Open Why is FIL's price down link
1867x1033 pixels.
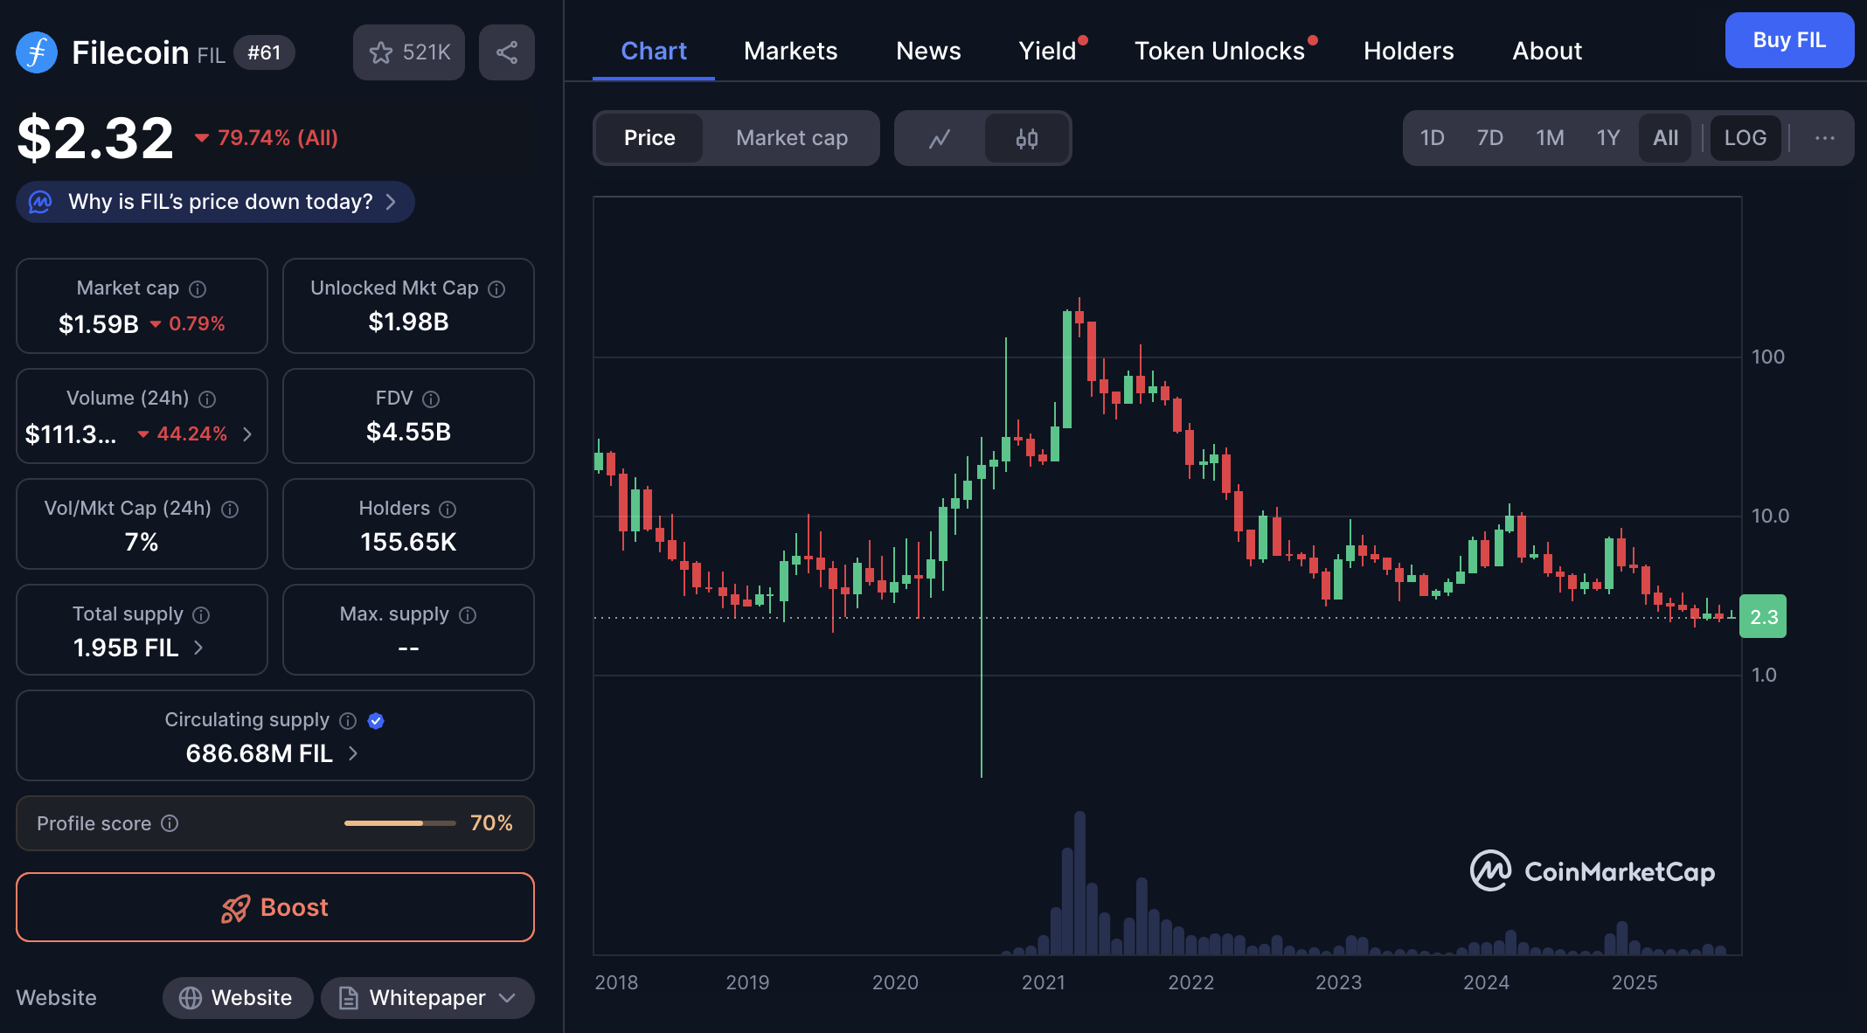click(220, 202)
